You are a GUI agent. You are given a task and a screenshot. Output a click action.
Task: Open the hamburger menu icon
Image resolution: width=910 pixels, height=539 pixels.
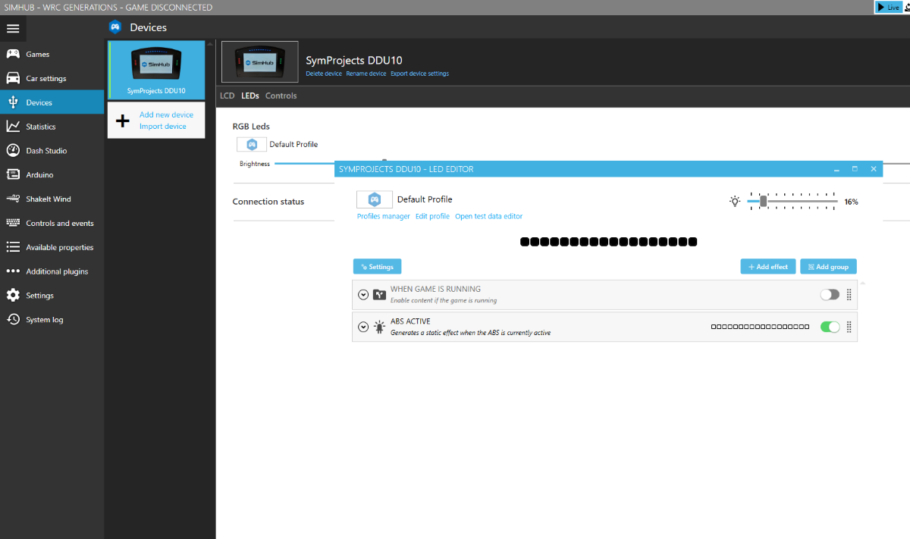click(13, 29)
